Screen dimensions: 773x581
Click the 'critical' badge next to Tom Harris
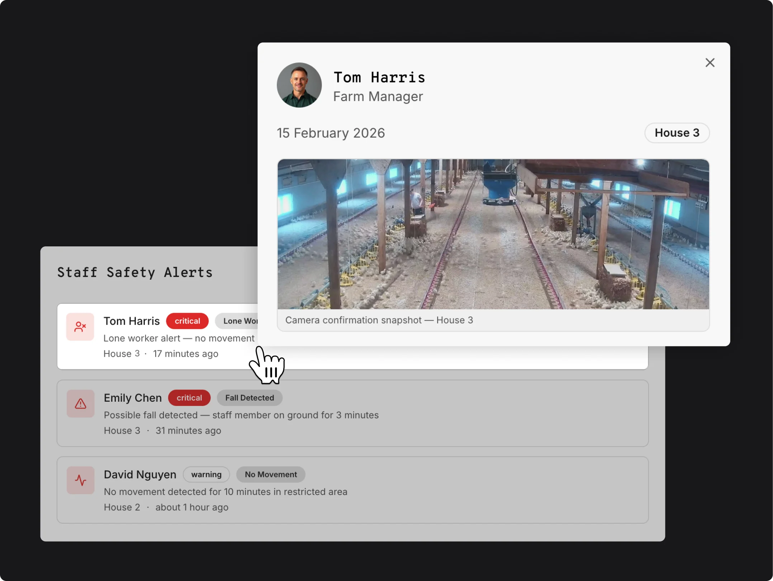pyautogui.click(x=187, y=321)
